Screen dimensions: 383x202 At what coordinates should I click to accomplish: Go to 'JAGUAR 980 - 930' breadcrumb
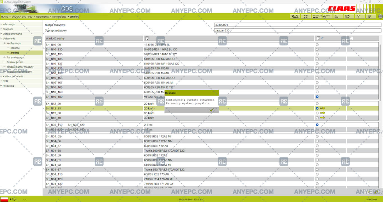coord(22,16)
